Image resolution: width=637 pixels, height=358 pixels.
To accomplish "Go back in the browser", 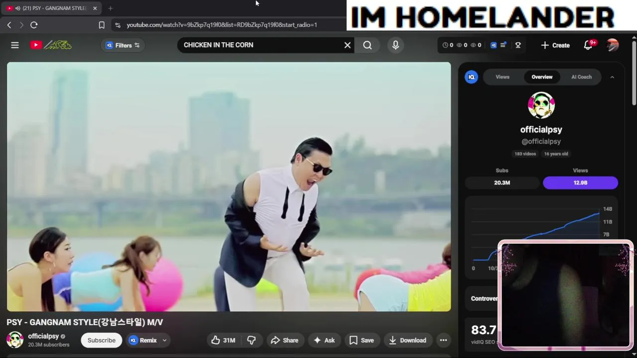I will point(9,25).
